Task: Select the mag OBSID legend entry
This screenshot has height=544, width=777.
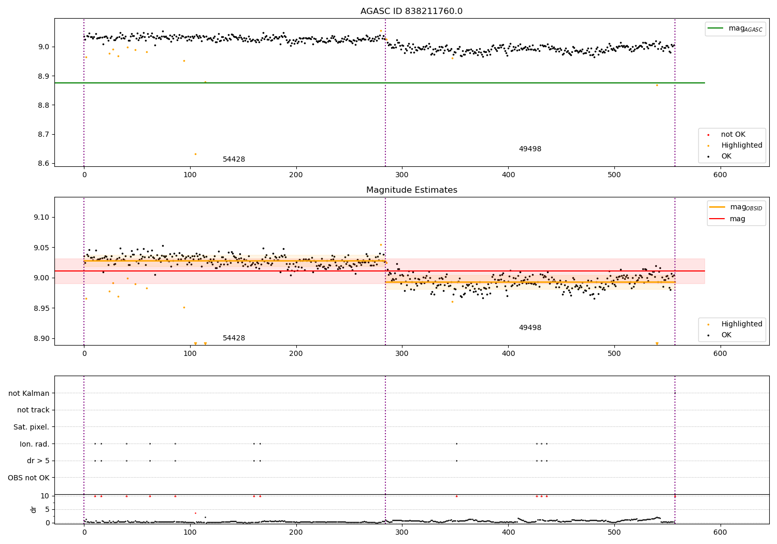Action: pos(736,207)
